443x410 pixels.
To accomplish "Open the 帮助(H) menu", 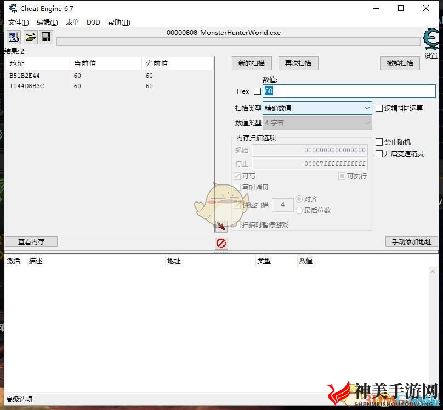I will point(119,22).
